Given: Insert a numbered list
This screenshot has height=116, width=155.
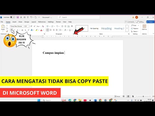Looking at the screenshot, I should 52,26.
